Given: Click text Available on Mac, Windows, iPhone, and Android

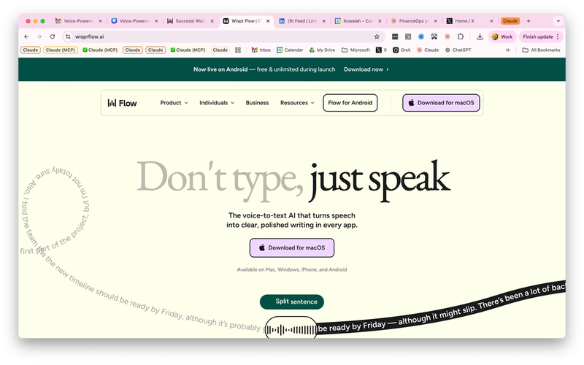Looking at the screenshot, I should coord(291,269).
